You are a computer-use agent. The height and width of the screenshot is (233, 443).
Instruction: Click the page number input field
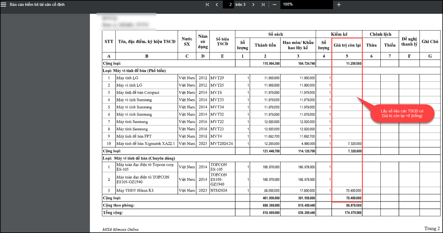click(228, 4)
